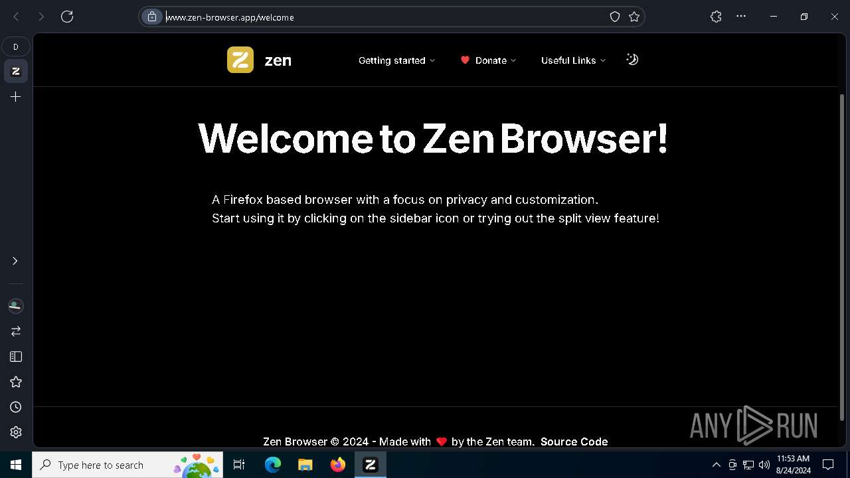This screenshot has height=478, width=850.
Task: Open tracking protection shield icon
Action: [x=615, y=17]
